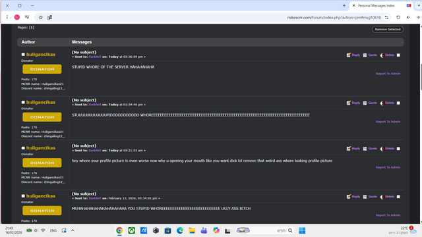Open DarkNeT recipient link in the 05:36:09 pm message
The image size is (422, 237).
click(x=95, y=57)
